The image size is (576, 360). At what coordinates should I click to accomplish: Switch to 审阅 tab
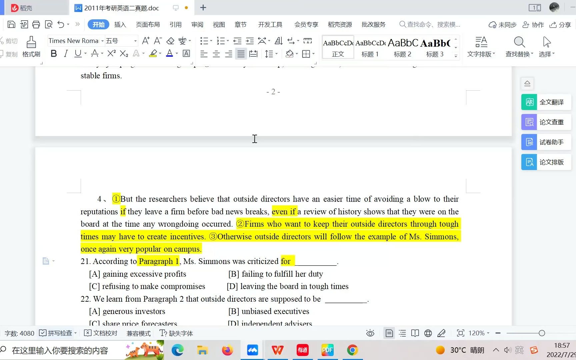click(x=197, y=24)
